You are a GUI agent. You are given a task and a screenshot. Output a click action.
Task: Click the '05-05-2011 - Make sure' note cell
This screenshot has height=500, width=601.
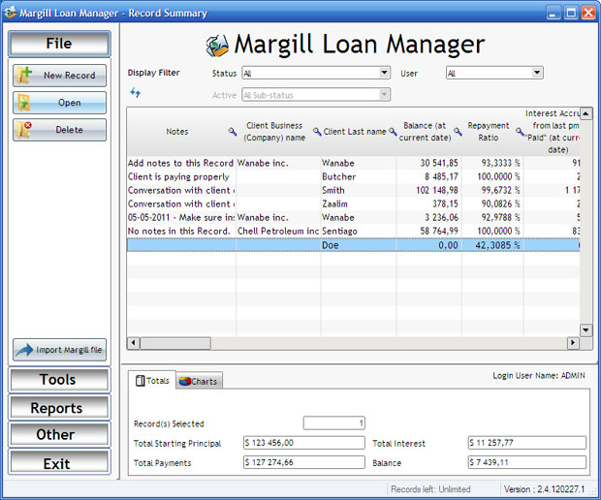pos(181,217)
